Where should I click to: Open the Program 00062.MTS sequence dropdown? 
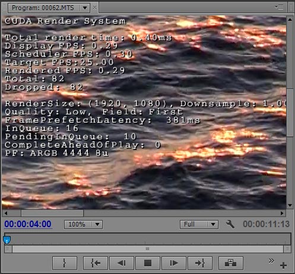click(x=85, y=8)
